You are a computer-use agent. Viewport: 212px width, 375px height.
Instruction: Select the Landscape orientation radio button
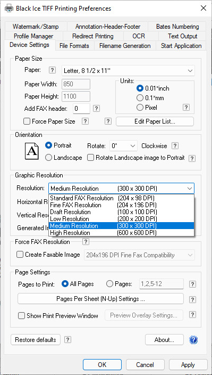[48, 158]
